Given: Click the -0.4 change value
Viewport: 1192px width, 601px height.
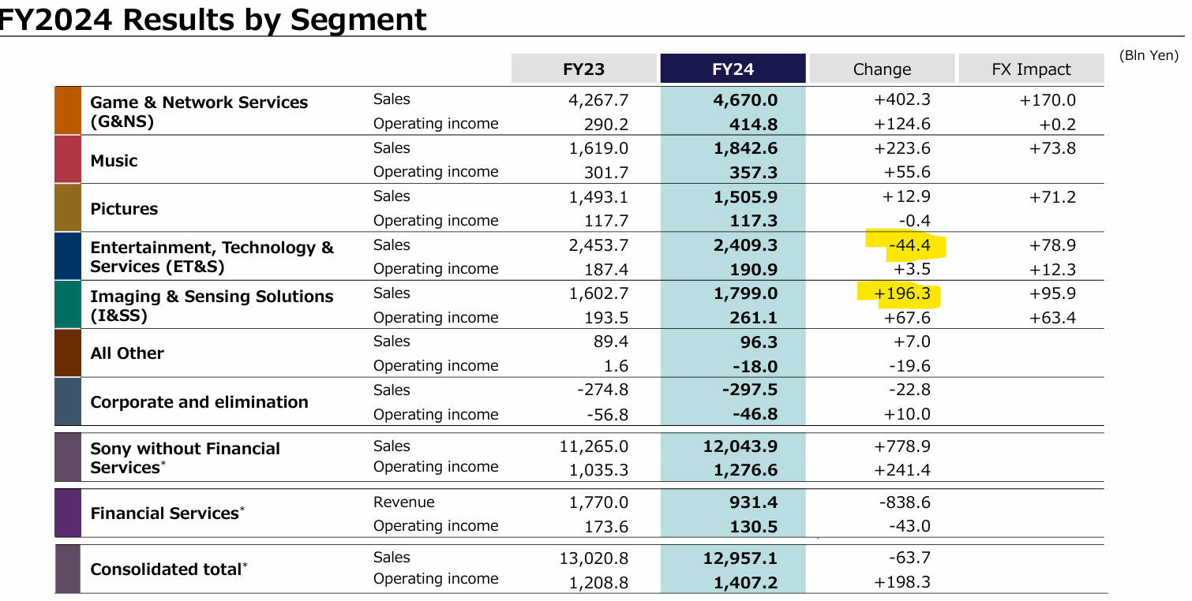Looking at the screenshot, I should pos(915,222).
